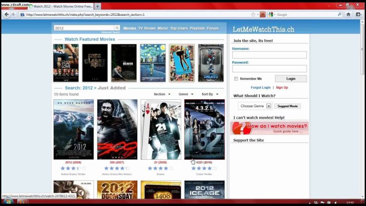The width and height of the screenshot is (366, 206).
Task: Open the Google search engine icon dropdown
Action: click(x=272, y=14)
